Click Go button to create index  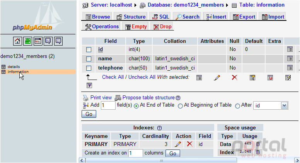tap(172, 153)
